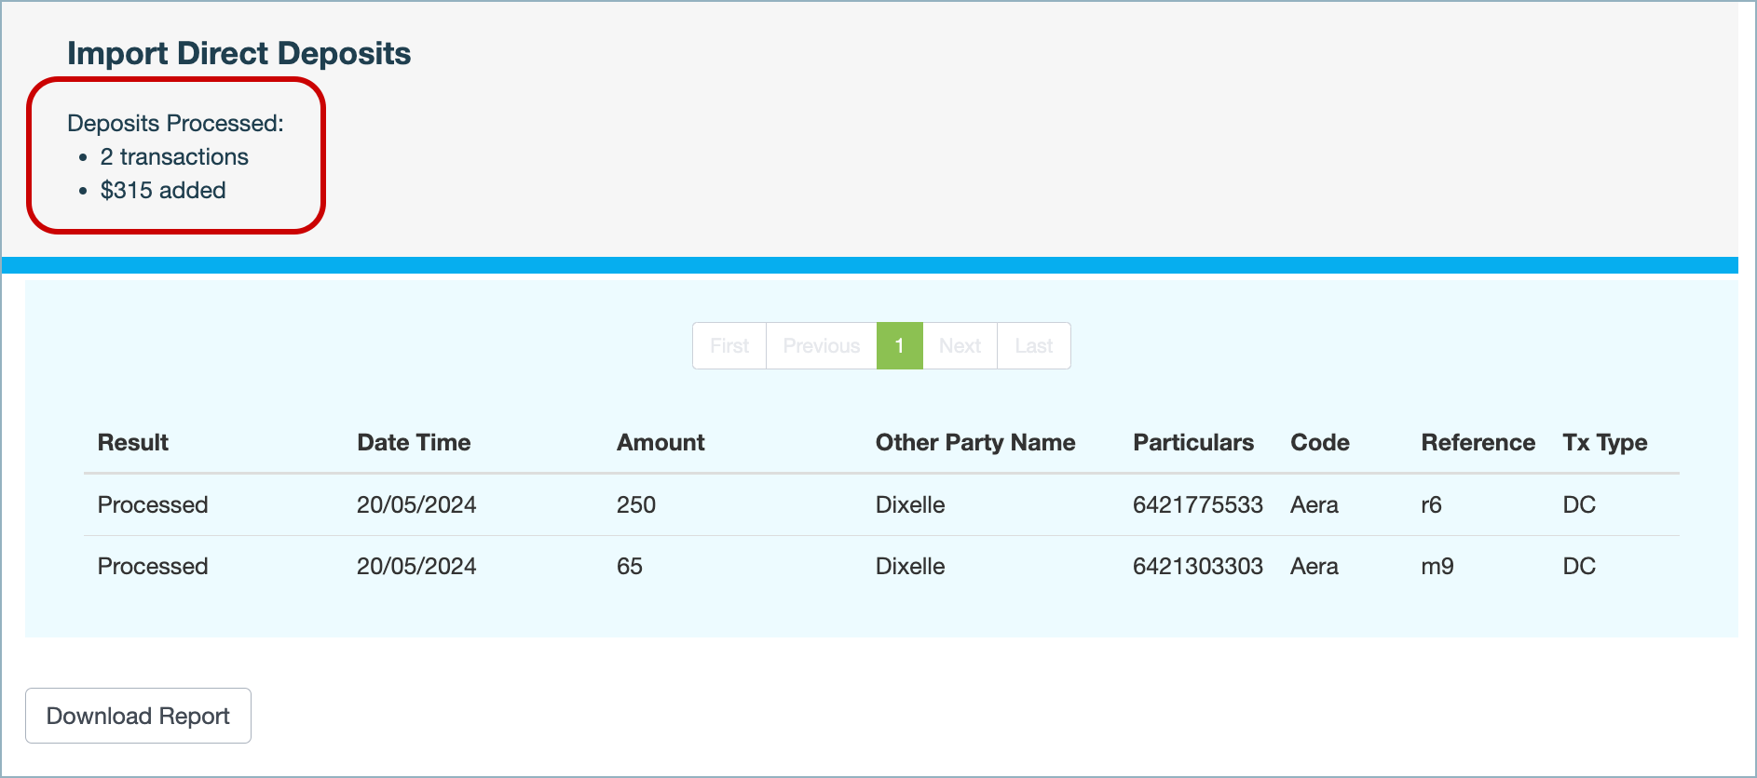This screenshot has width=1757, height=778.
Task: Click the Other Party Name header
Action: pyautogui.click(x=974, y=443)
